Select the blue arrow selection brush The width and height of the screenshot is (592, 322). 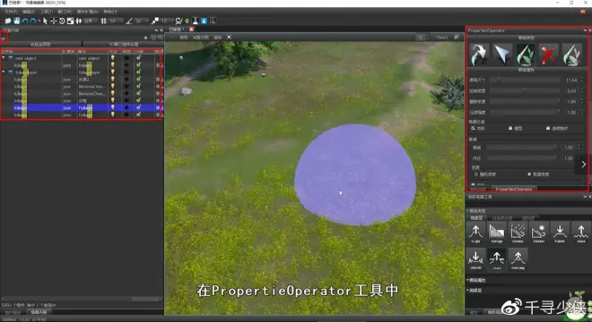[502, 55]
